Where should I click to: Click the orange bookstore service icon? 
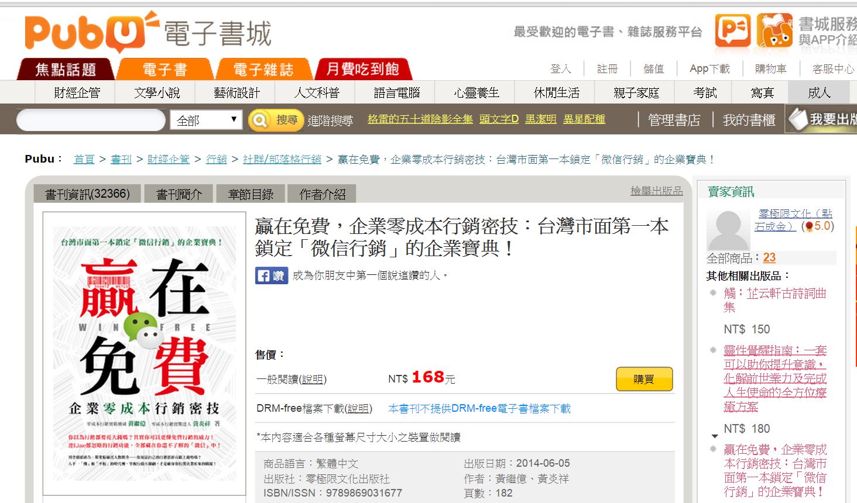pyautogui.click(x=774, y=30)
